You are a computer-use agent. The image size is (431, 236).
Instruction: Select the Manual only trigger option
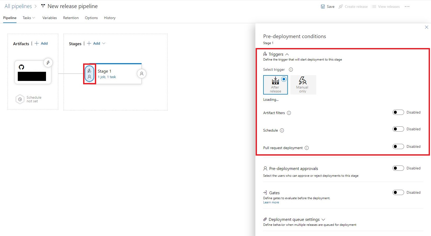tap(303, 85)
